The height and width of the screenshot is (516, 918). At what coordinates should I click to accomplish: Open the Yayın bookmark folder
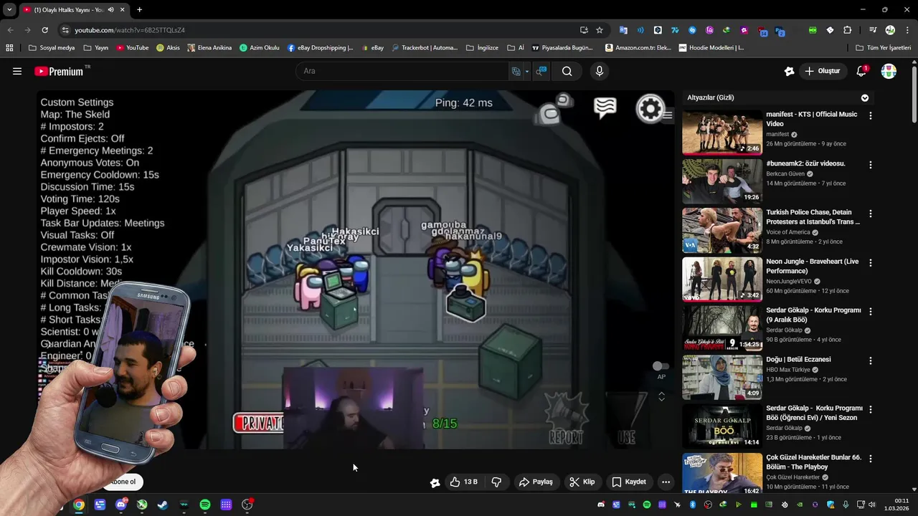coord(96,48)
